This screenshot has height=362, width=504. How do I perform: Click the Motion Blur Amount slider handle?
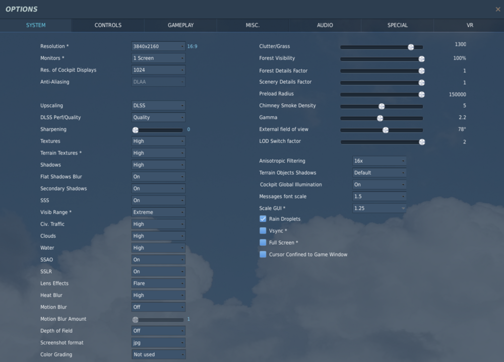(x=135, y=320)
